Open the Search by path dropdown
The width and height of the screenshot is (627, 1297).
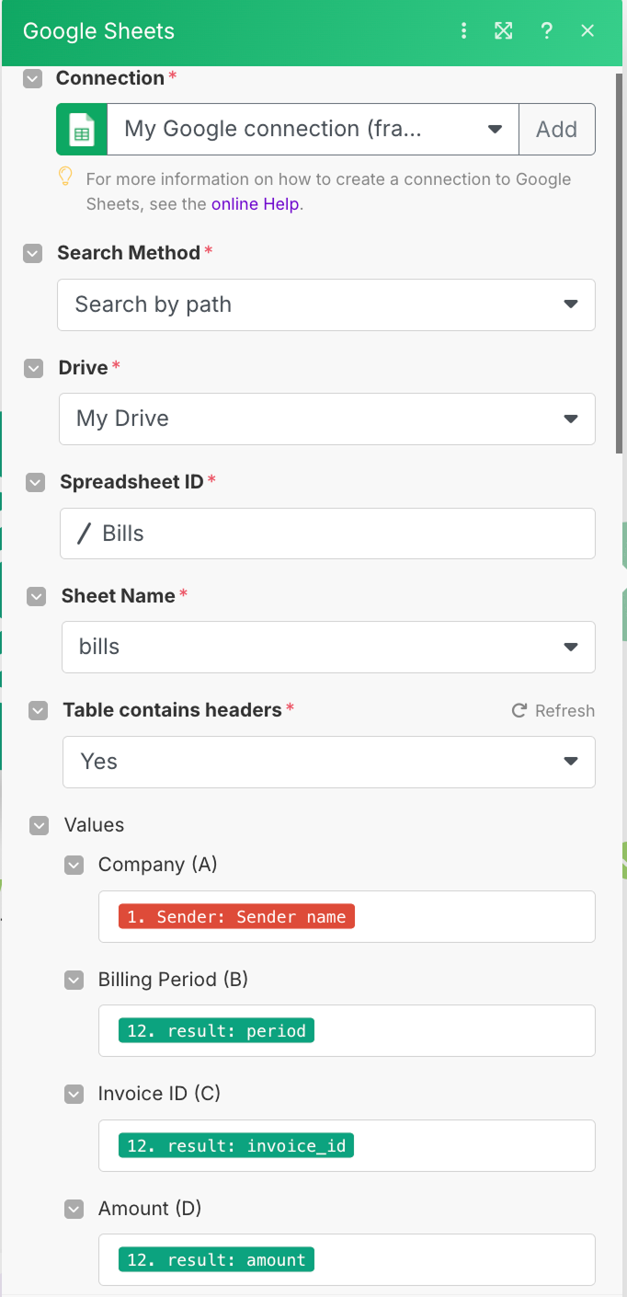(x=326, y=304)
